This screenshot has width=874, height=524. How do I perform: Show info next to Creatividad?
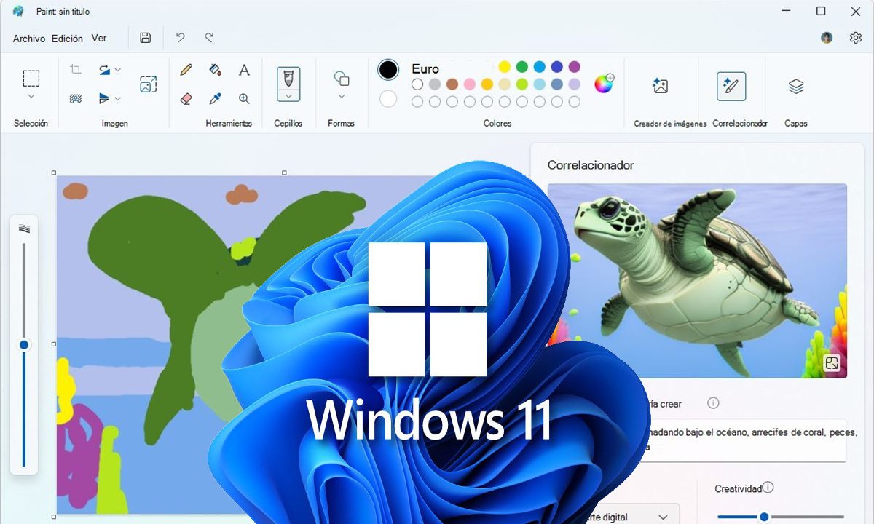(x=768, y=488)
